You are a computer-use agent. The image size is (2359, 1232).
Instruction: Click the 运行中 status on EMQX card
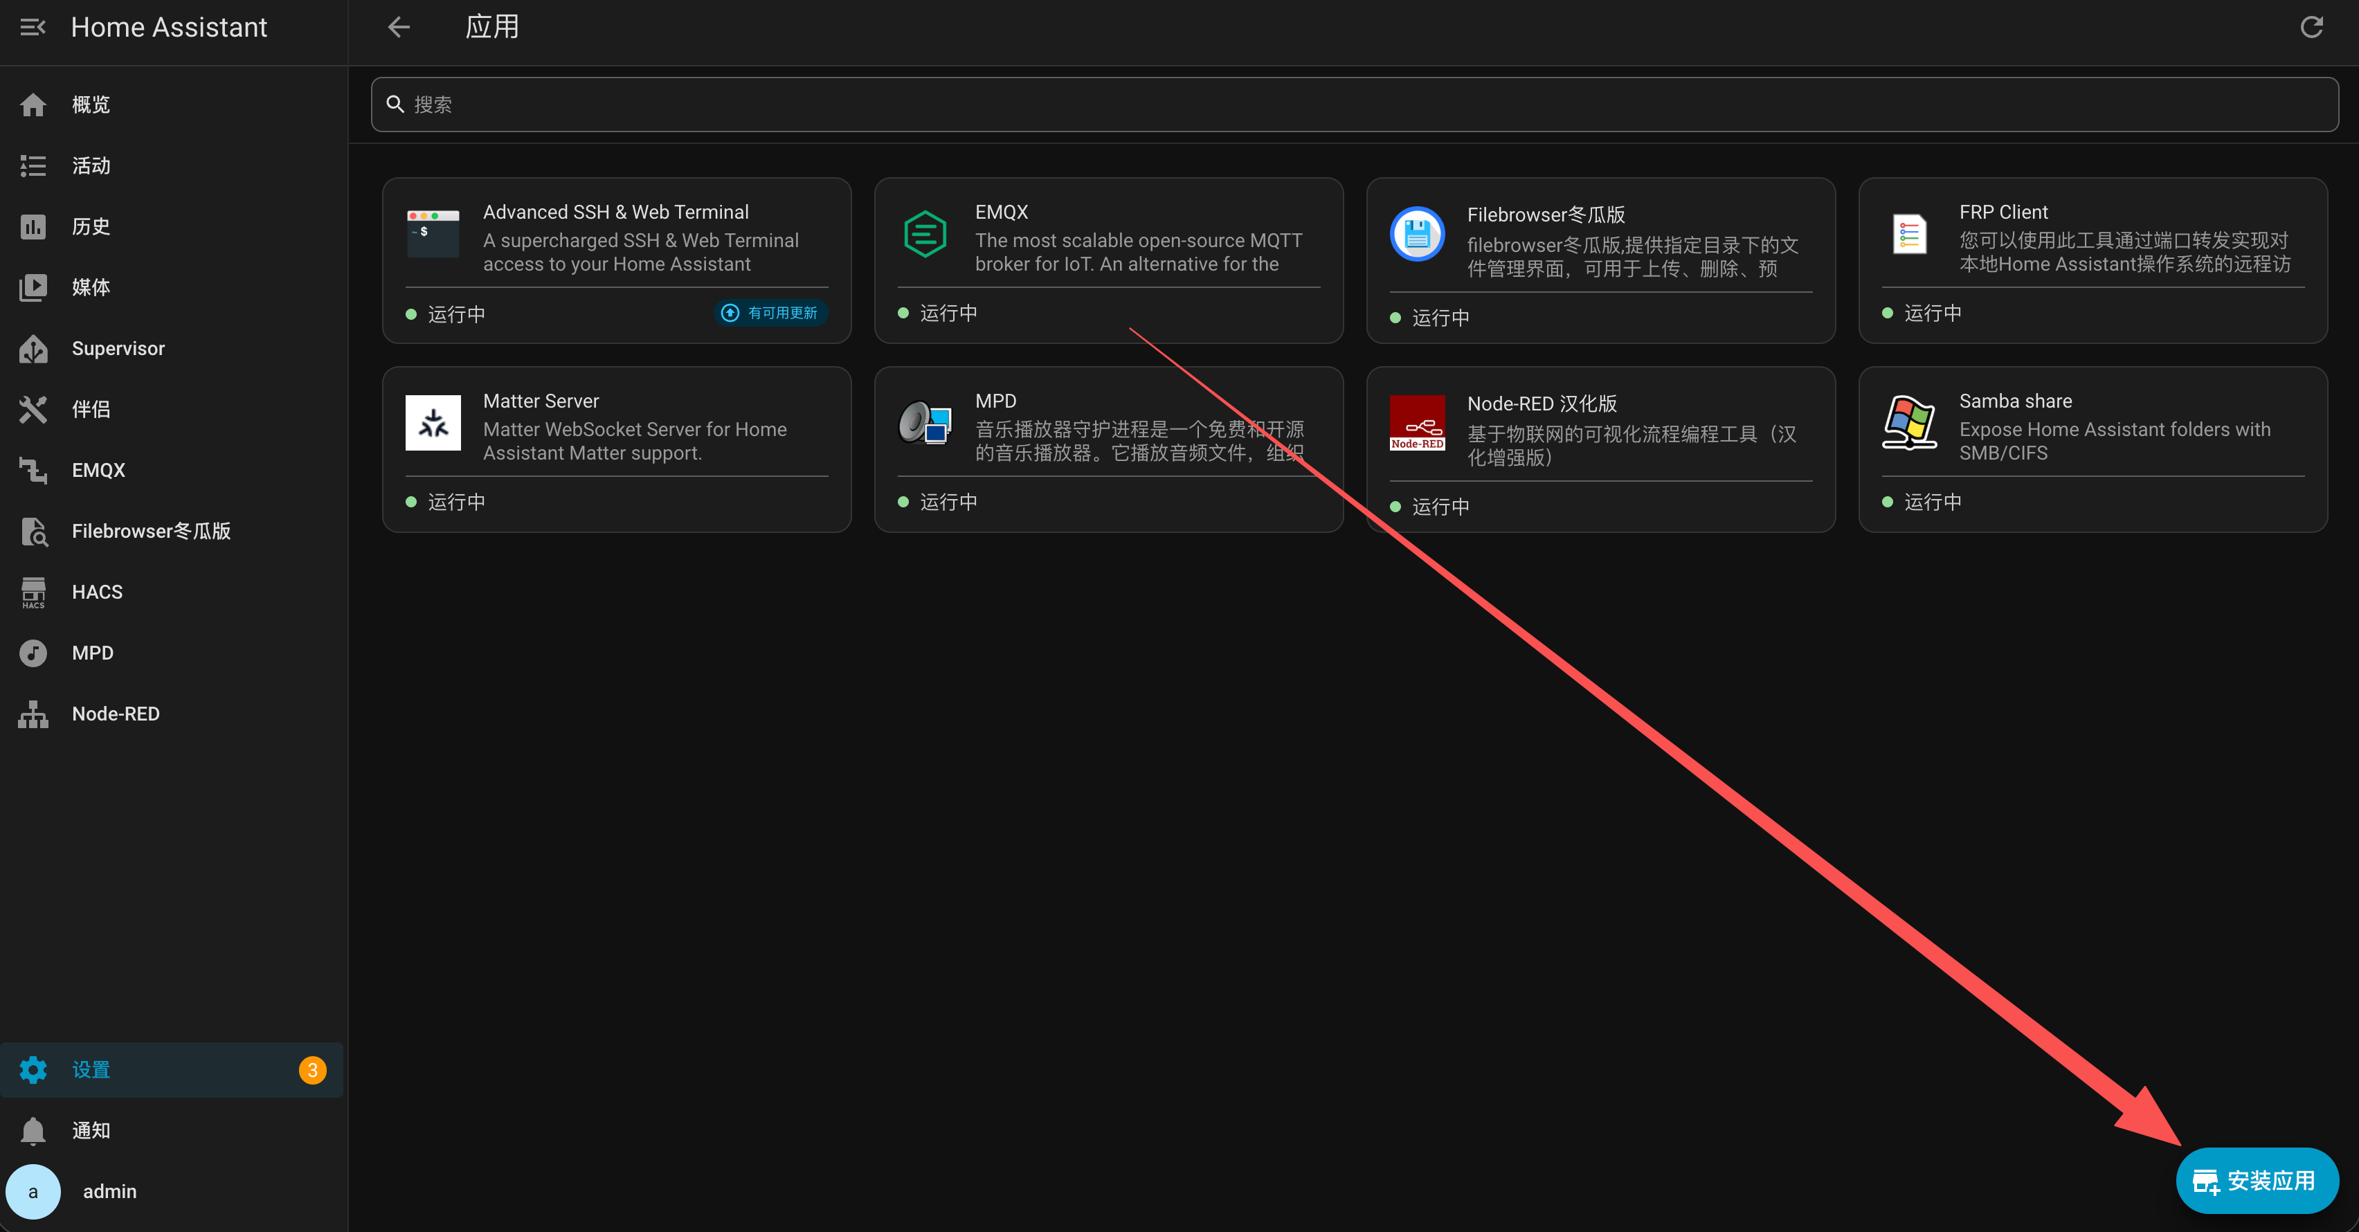(949, 314)
